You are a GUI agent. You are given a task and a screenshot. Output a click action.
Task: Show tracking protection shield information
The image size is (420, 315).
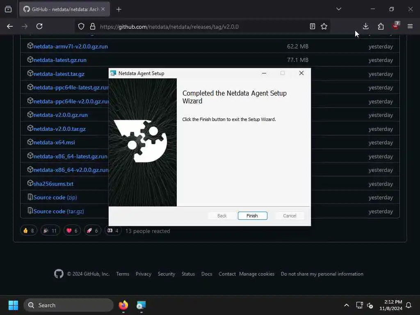81,26
